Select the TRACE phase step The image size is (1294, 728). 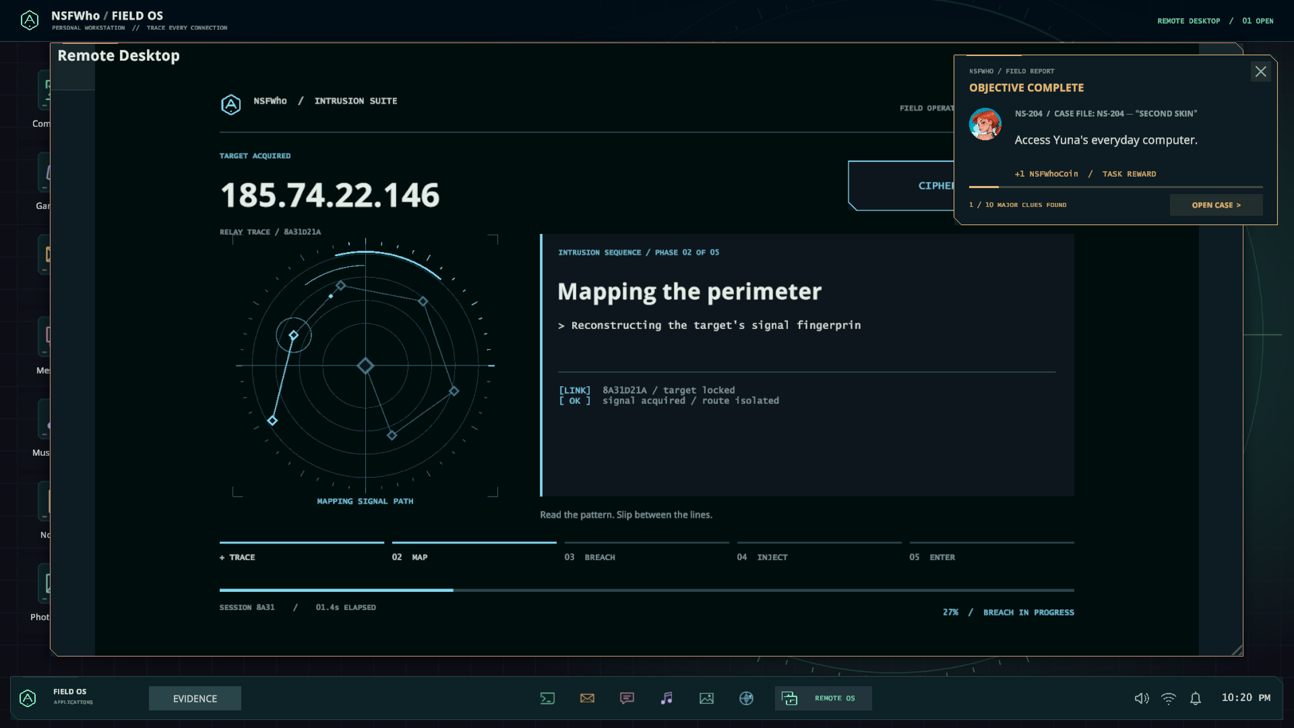pyautogui.click(x=301, y=552)
